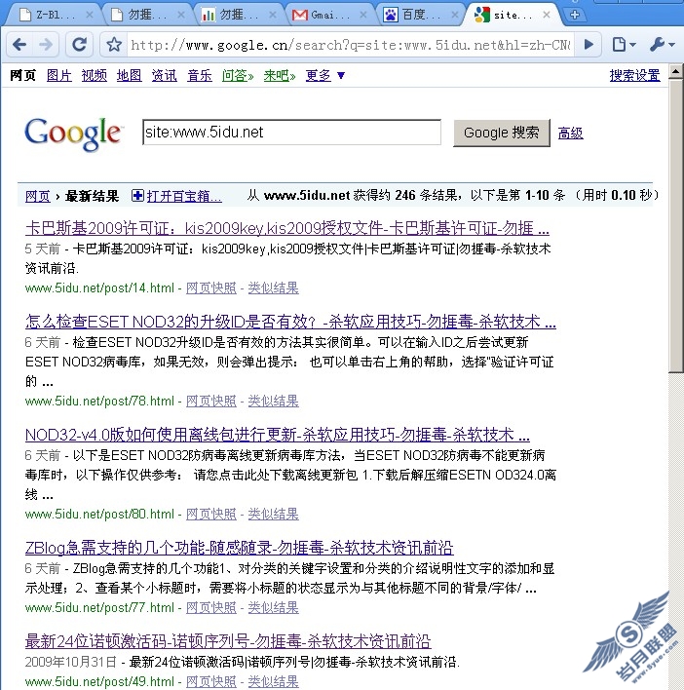Open 网页快照 for post/14.html
Screen dimensions: 684x690
(x=211, y=287)
